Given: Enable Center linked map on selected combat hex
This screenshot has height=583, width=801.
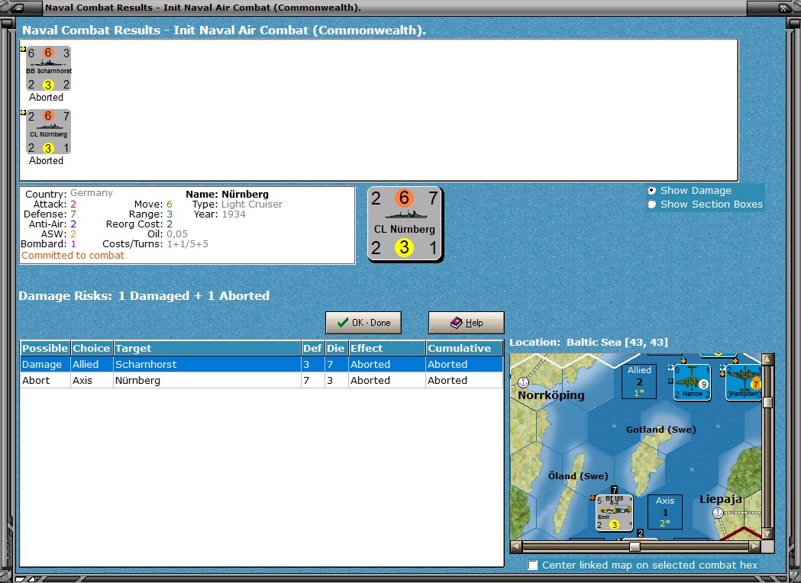Looking at the screenshot, I should [533, 565].
